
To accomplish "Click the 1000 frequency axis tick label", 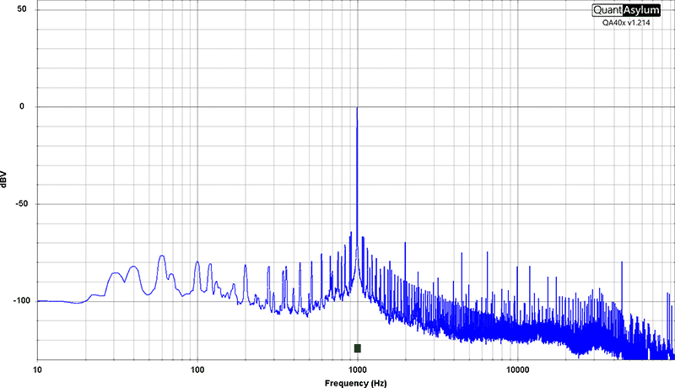I will 357,370.
